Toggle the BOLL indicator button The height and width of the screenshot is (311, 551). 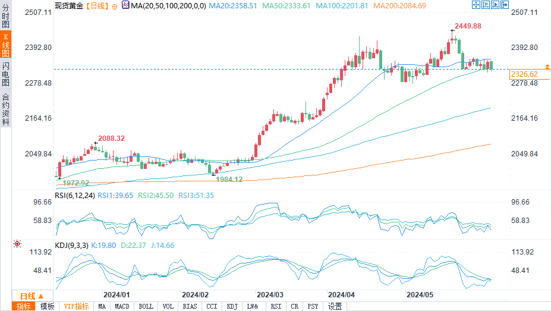point(146,306)
